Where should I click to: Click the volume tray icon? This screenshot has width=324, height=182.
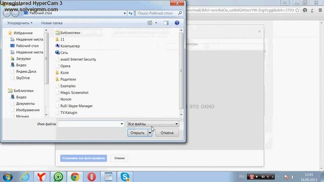click(x=293, y=177)
